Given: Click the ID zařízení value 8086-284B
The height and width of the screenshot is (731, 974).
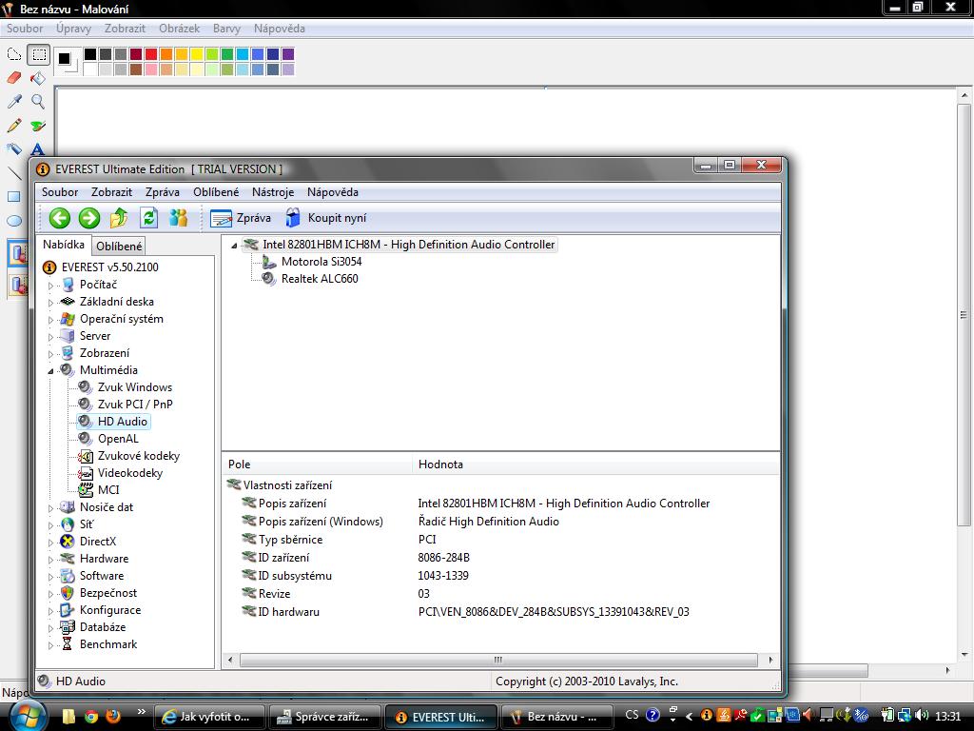Looking at the screenshot, I should [x=443, y=558].
